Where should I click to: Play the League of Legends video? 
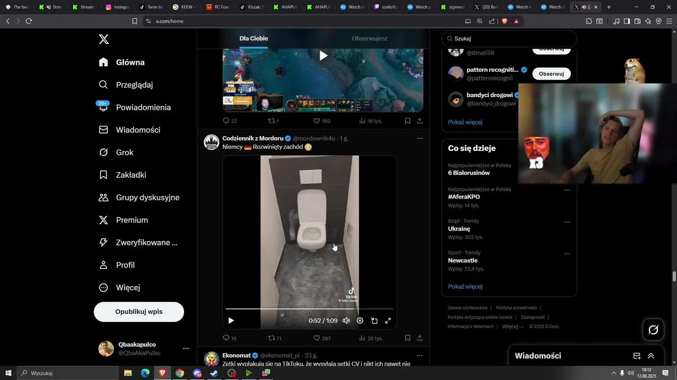323,55
